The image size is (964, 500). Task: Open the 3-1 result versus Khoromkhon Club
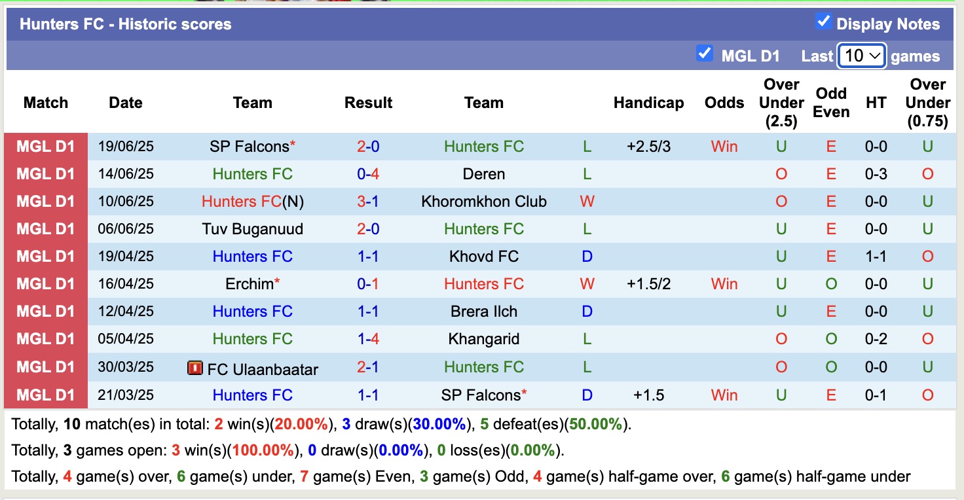point(368,202)
